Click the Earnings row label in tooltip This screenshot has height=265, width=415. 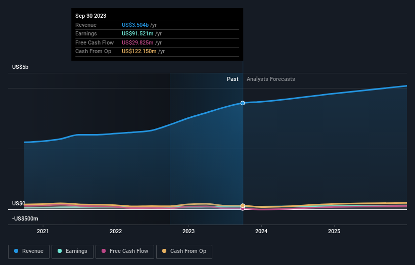(86, 33)
